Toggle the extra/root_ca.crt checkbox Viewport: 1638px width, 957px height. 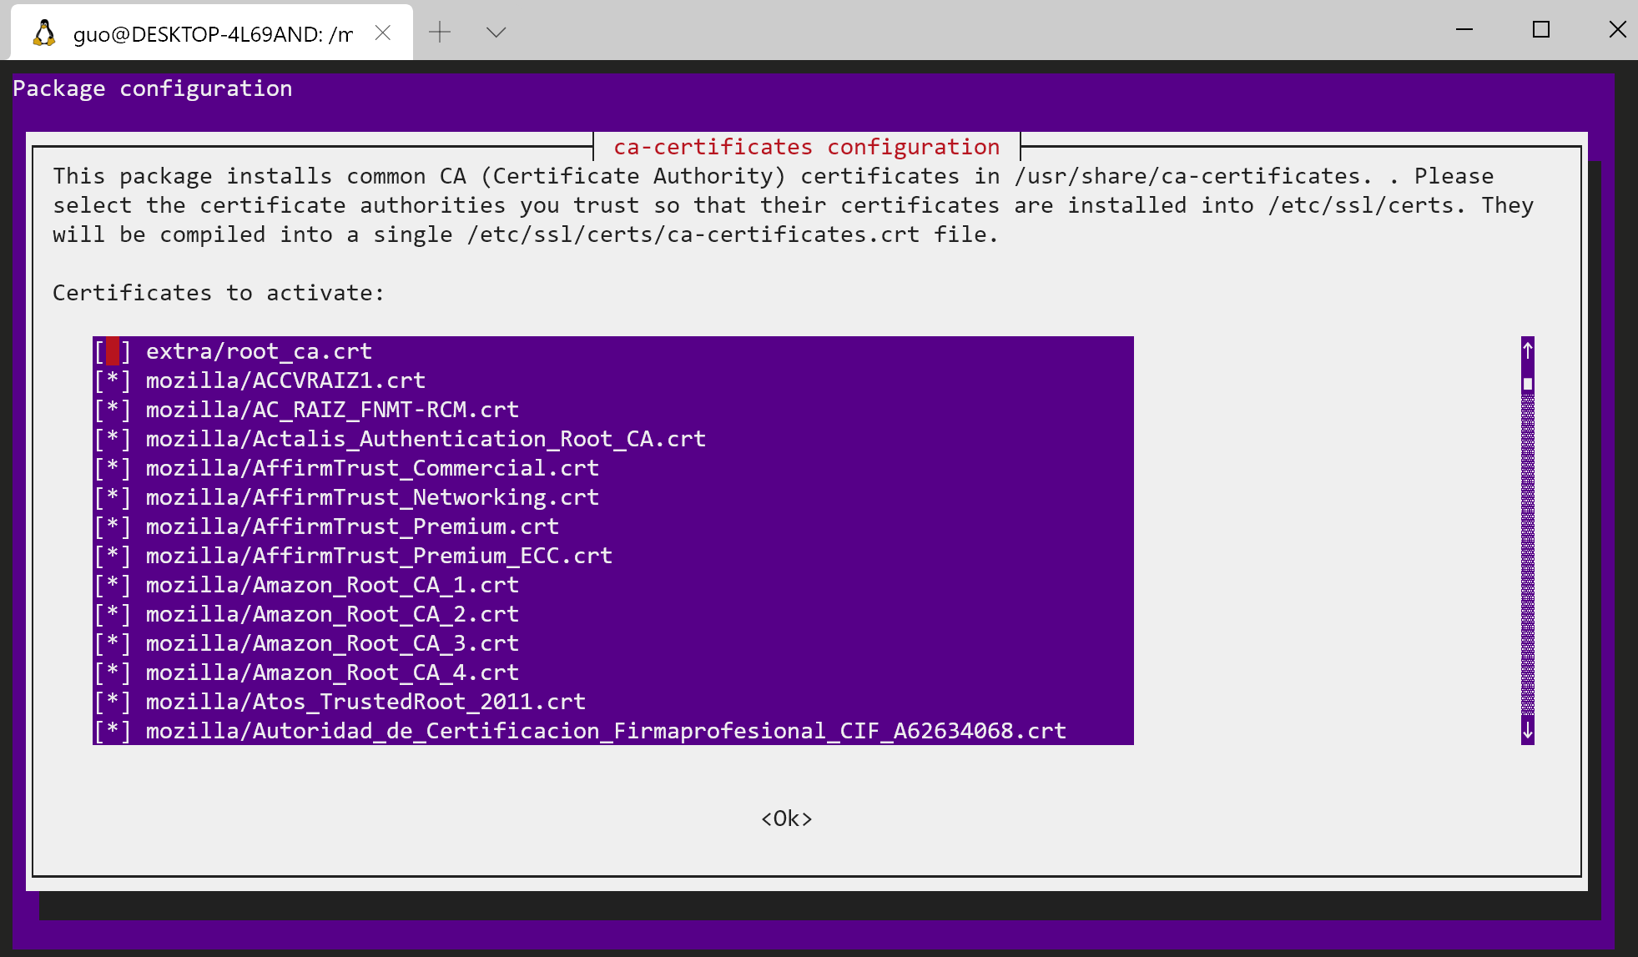[x=113, y=351]
